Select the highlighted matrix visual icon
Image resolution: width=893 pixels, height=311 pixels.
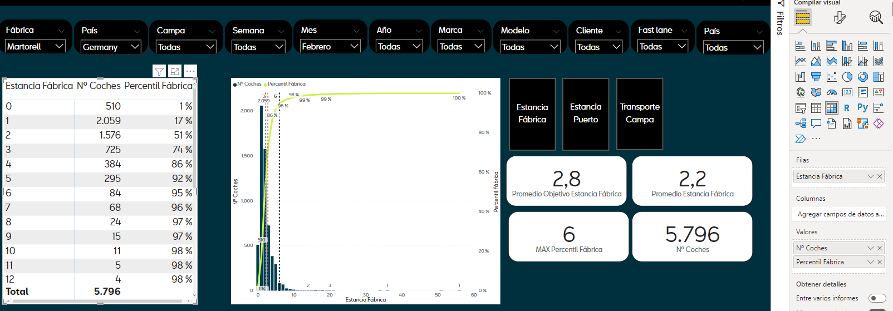click(x=832, y=108)
